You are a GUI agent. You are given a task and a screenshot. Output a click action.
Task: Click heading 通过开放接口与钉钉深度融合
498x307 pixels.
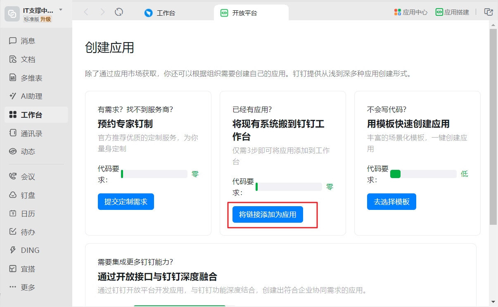tap(157, 276)
